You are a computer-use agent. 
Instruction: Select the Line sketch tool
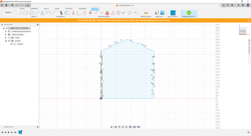coord(20,13)
